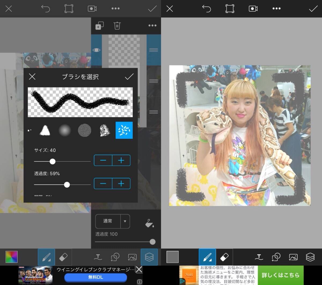Add a new layer with plus icon
Viewport: 322px width, 285px height.
[x=100, y=26]
